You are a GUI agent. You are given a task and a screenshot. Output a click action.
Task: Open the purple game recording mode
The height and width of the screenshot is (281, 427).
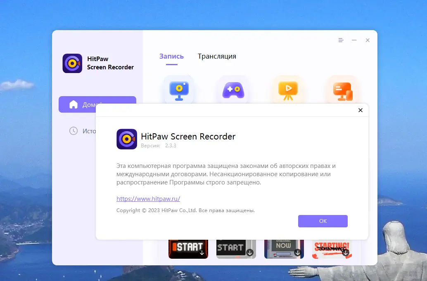[x=233, y=89]
